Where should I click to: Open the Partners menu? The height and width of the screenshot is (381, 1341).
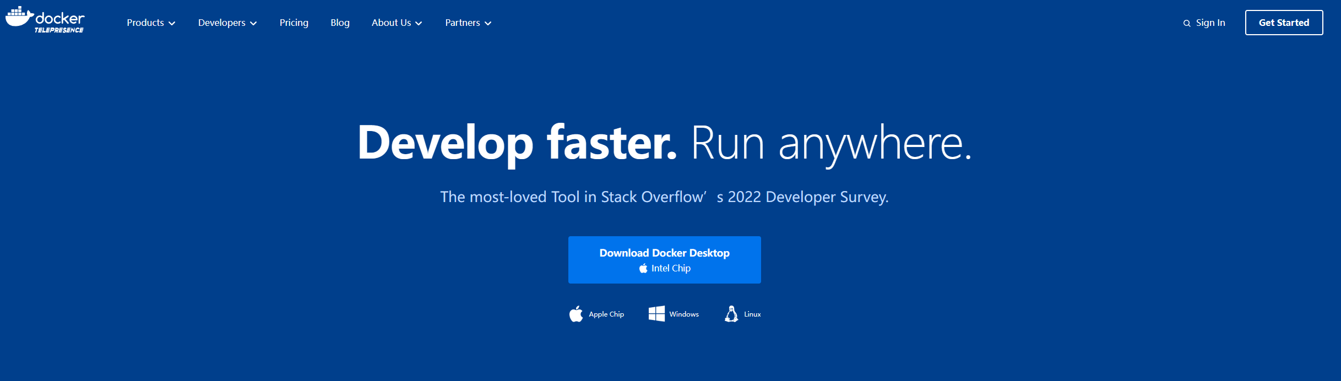point(468,23)
